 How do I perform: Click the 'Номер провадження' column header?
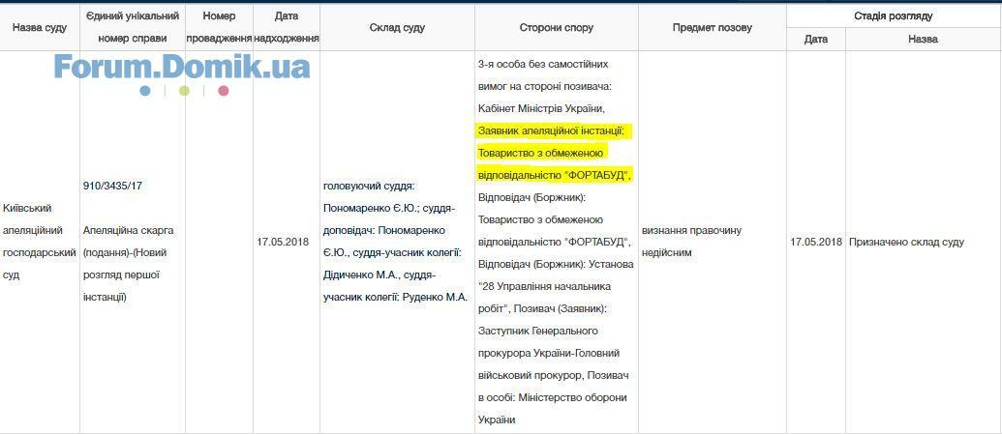(219, 27)
